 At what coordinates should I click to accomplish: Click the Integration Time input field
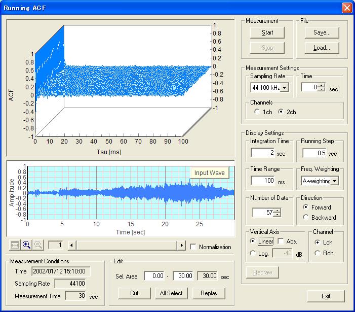coord(263,153)
